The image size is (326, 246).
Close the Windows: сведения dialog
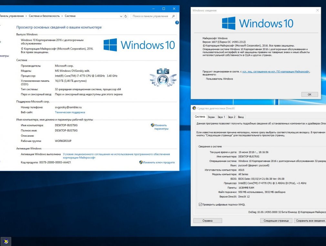click(x=318, y=10)
